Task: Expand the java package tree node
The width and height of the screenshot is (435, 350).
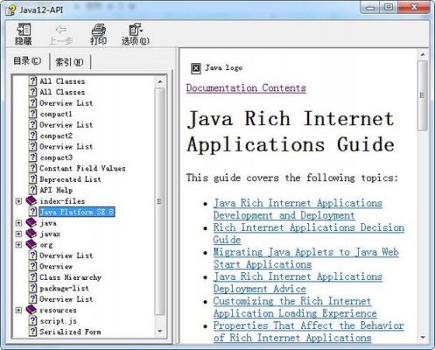Action: pyautogui.click(x=18, y=223)
